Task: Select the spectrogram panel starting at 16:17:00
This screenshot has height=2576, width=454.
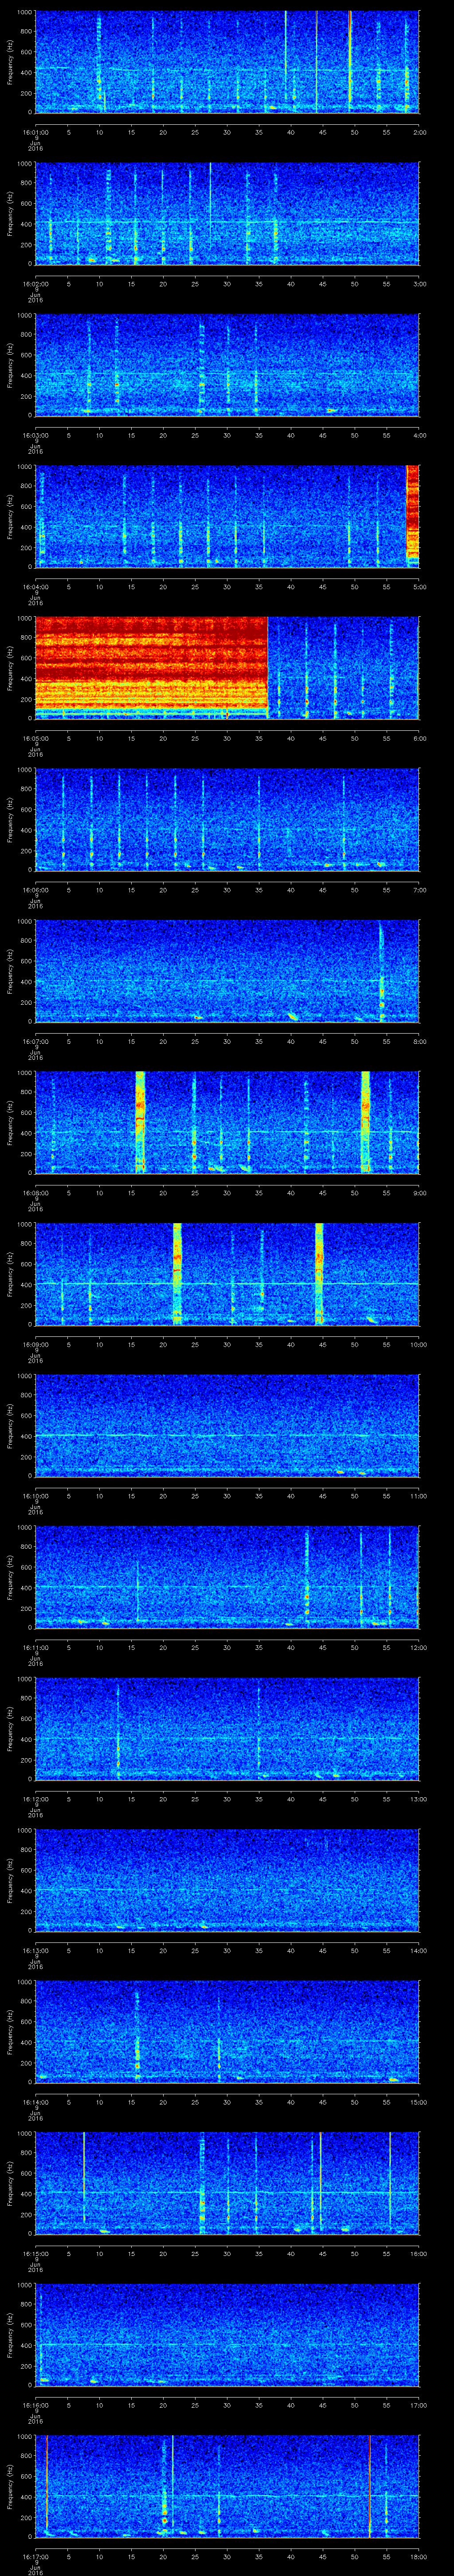Action: coord(227,2486)
